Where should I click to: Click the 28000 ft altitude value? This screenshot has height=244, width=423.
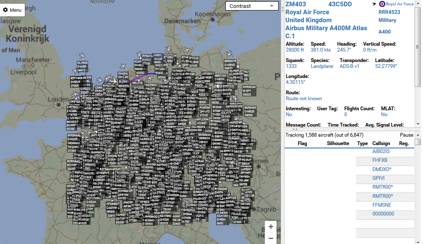point(295,50)
